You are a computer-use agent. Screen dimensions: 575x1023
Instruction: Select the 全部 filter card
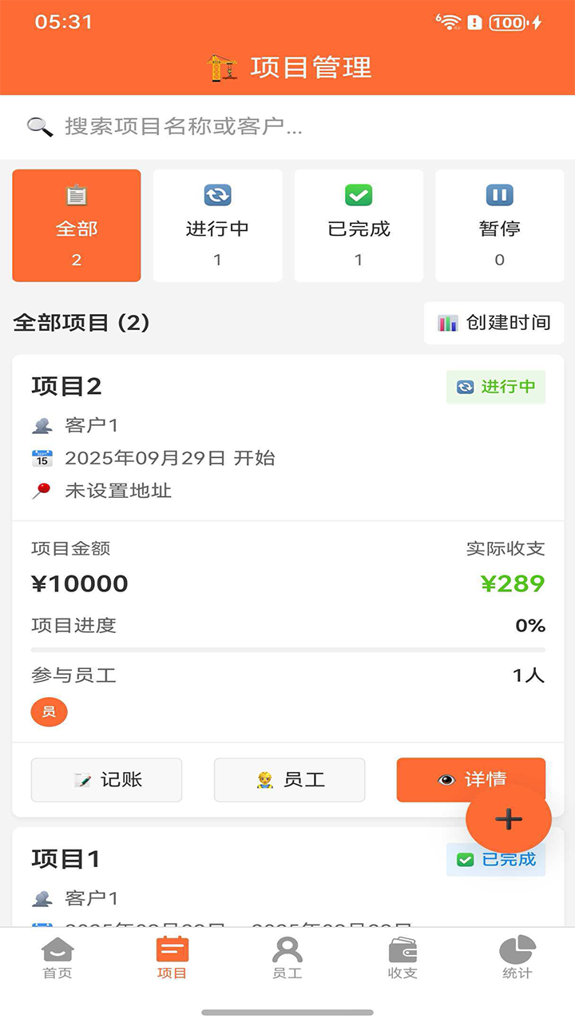[77, 225]
